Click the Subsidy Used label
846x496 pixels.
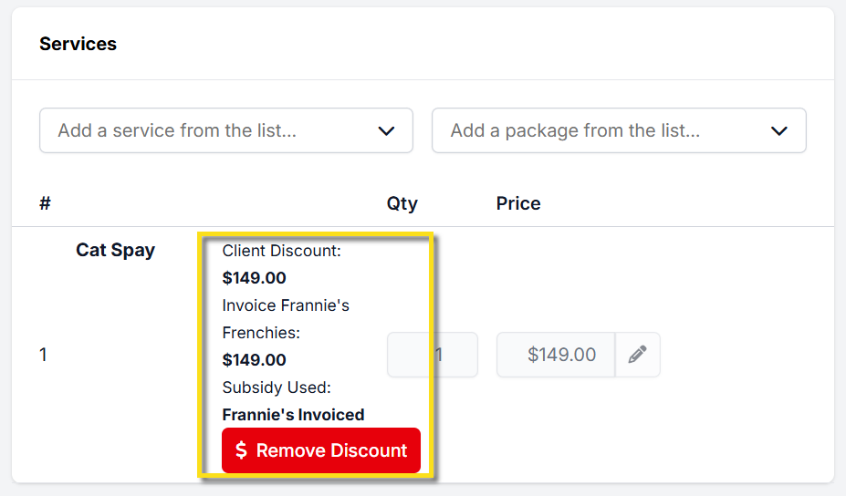tap(277, 387)
